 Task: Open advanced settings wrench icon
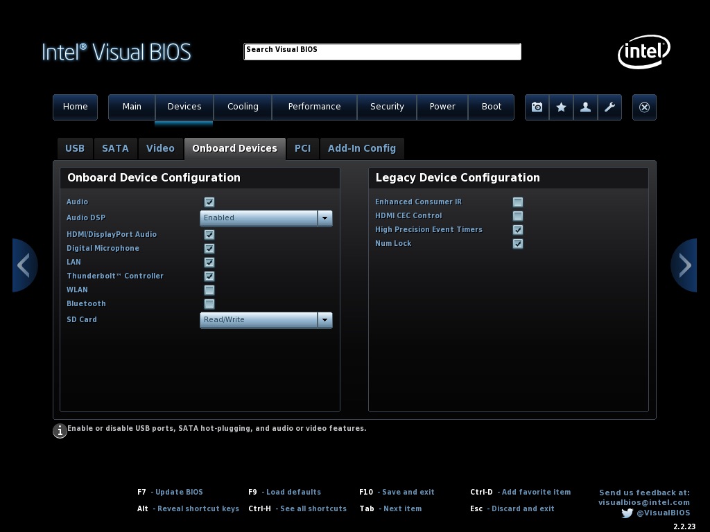click(x=609, y=107)
